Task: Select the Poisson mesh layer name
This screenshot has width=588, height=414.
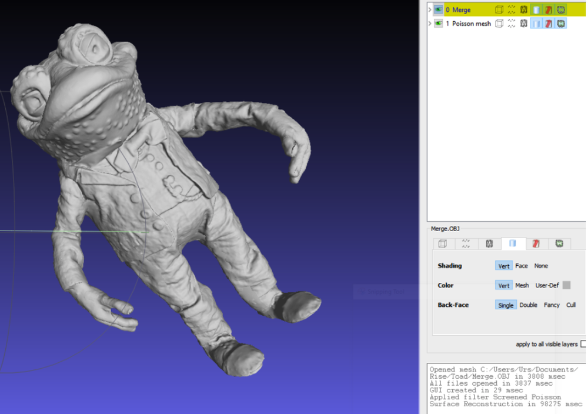Action: point(472,24)
